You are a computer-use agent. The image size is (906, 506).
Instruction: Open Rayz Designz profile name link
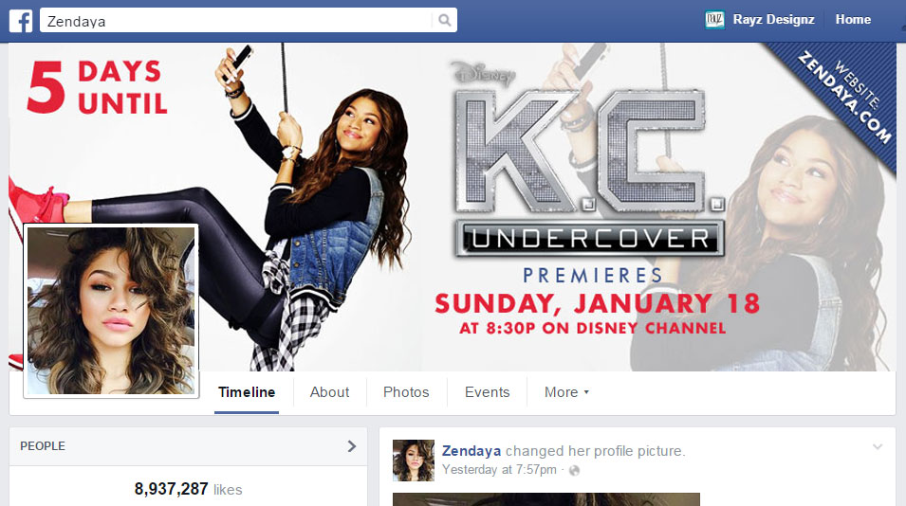click(774, 20)
